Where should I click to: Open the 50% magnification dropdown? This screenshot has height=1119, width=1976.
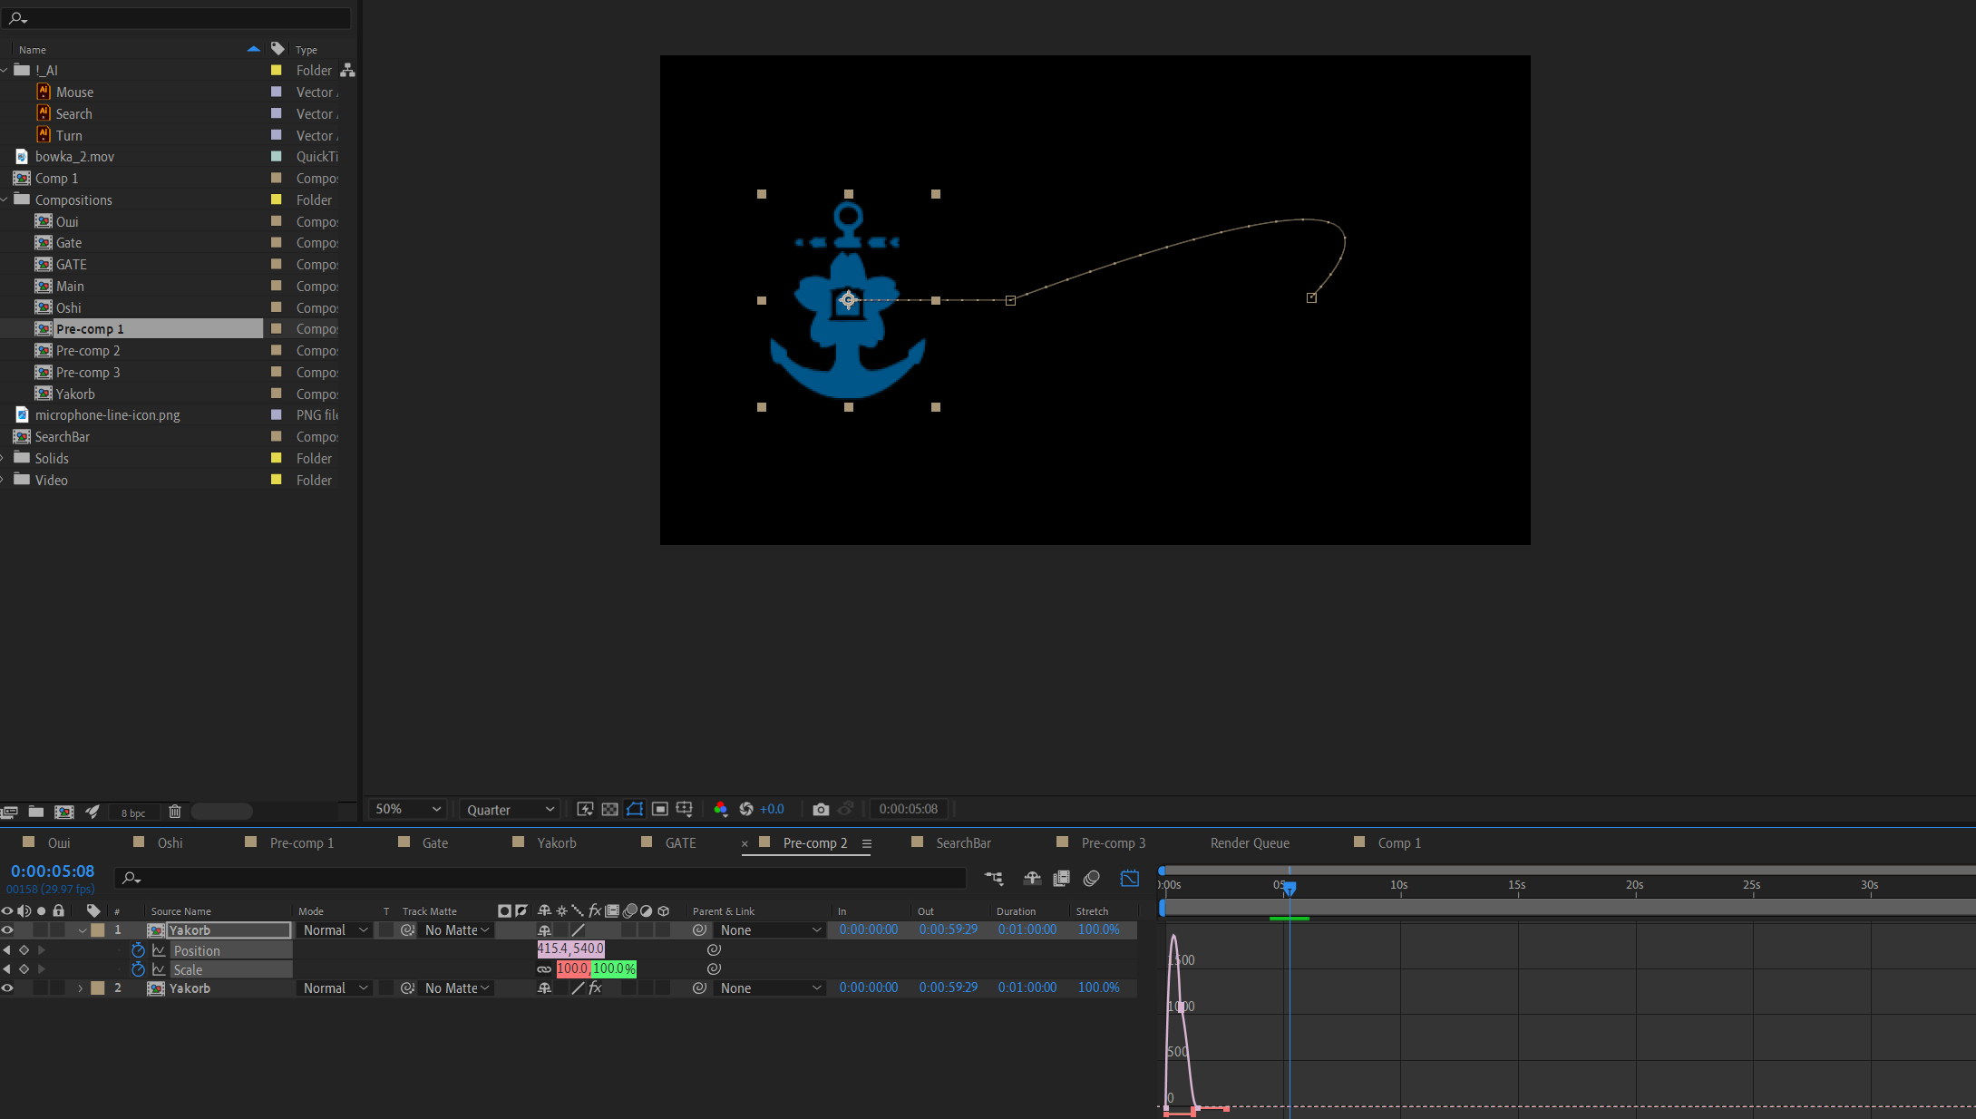point(408,809)
